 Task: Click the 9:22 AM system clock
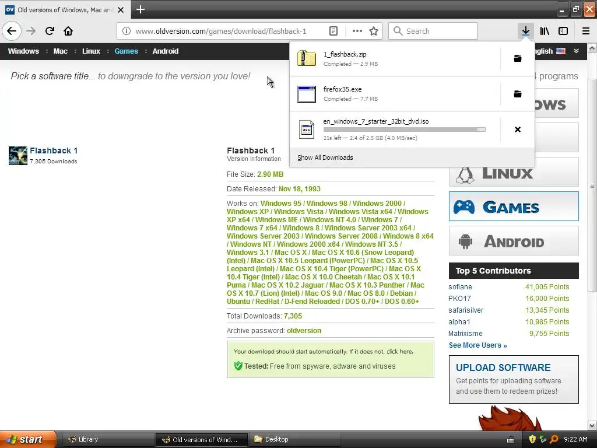(x=575, y=439)
